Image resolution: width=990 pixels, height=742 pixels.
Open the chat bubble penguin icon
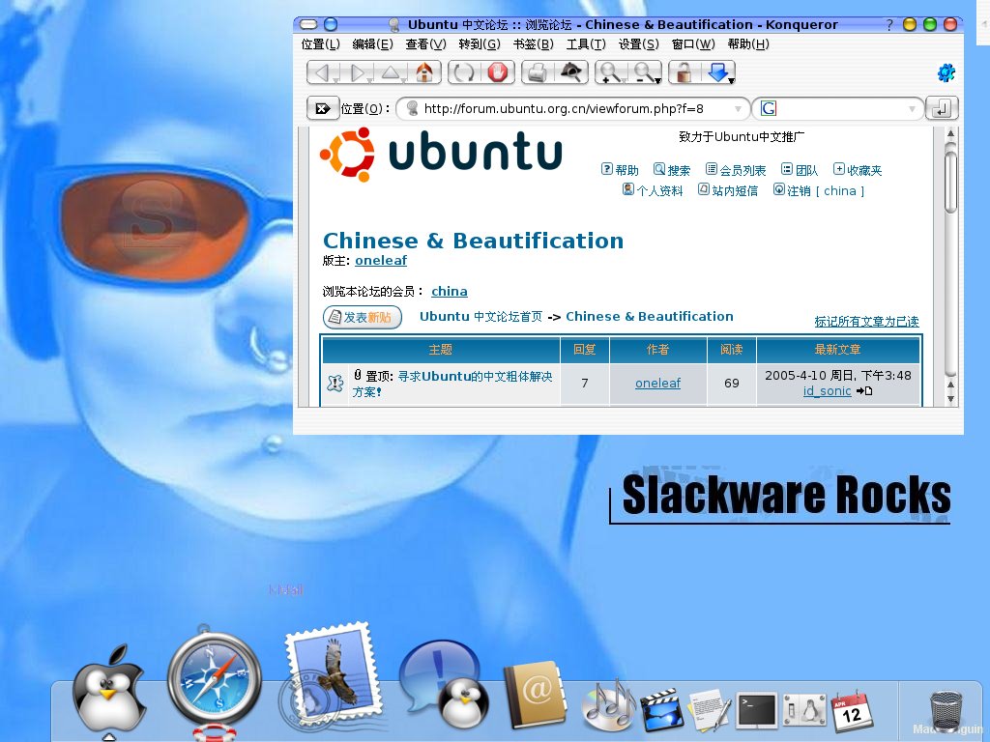pos(444,685)
